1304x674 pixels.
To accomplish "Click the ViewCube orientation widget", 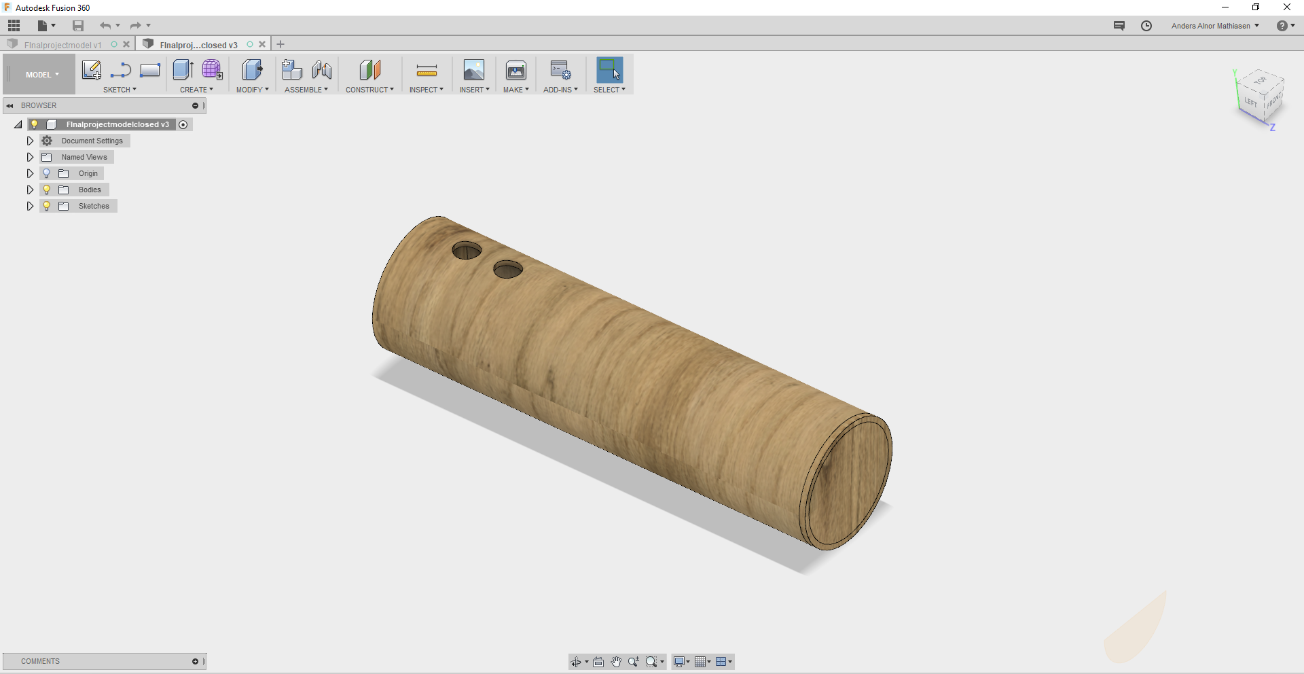I will [1261, 99].
